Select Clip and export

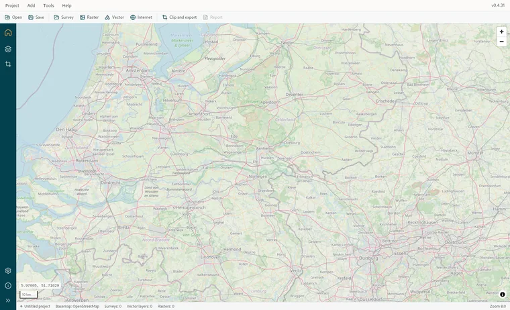pyautogui.click(x=179, y=17)
